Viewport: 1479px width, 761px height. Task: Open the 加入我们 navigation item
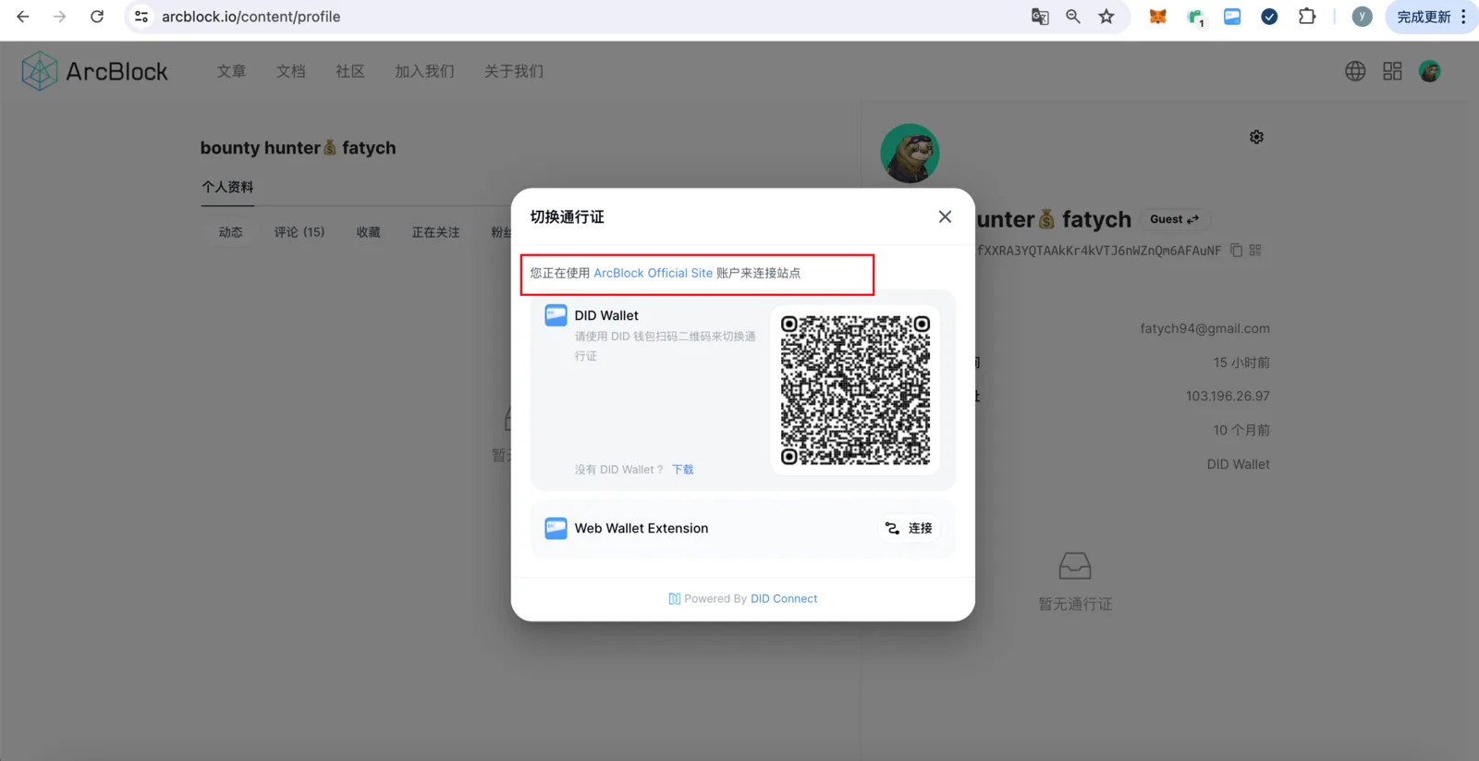[x=424, y=71]
